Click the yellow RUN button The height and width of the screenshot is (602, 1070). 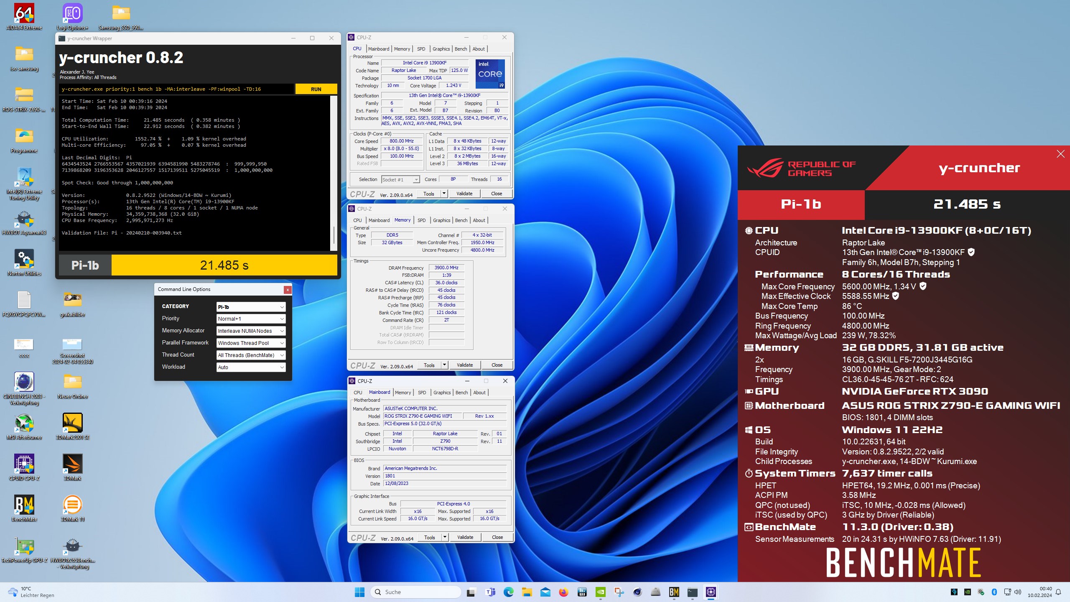coord(316,89)
